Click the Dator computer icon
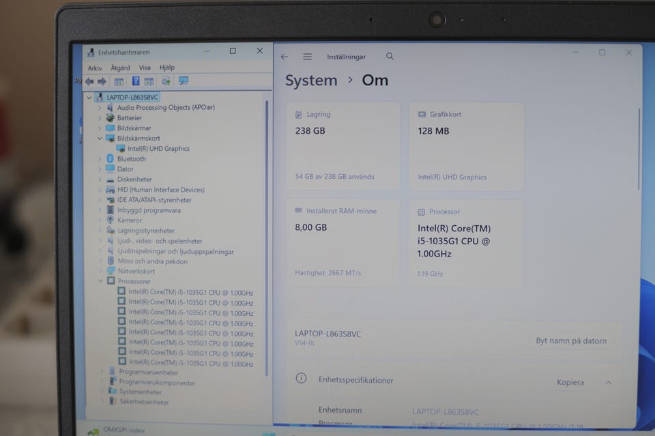 tap(111, 169)
